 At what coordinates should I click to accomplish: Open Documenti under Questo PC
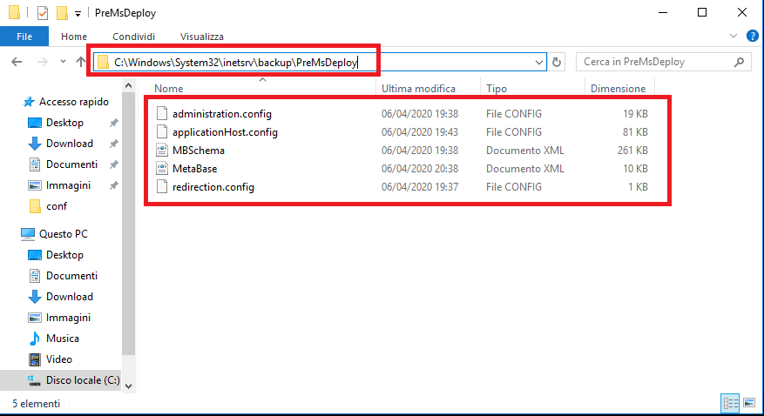(71, 276)
